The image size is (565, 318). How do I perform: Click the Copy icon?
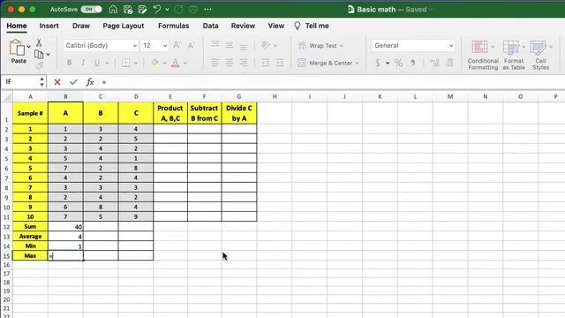39,54
